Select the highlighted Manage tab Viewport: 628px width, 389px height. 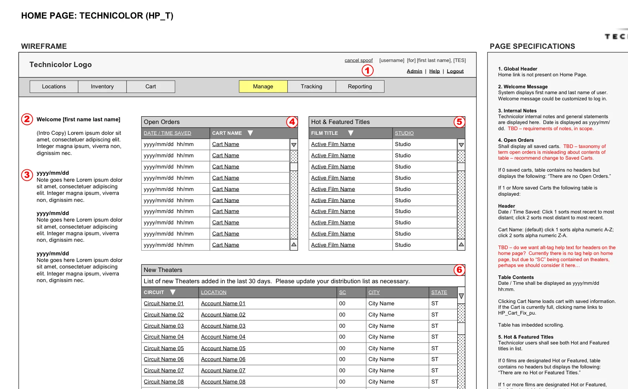click(x=263, y=86)
